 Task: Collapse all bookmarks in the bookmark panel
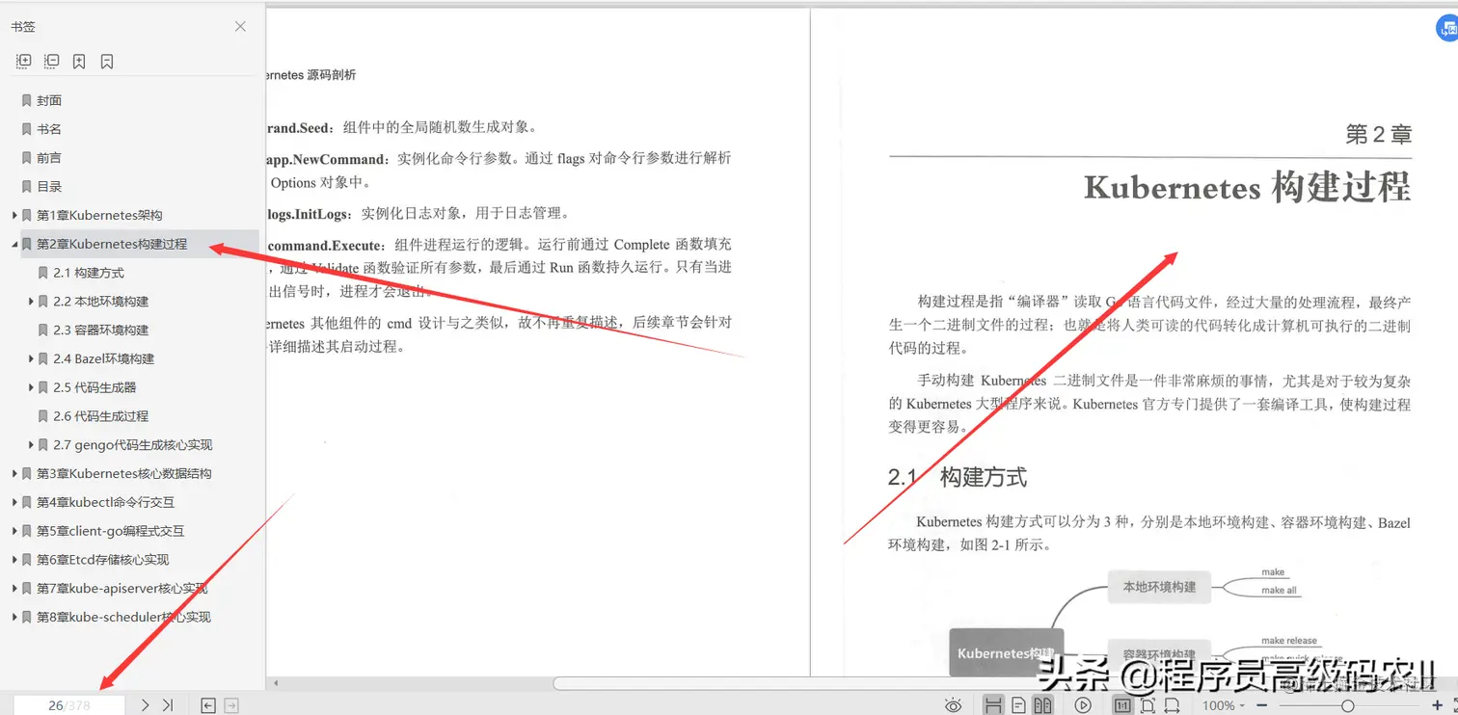click(51, 61)
